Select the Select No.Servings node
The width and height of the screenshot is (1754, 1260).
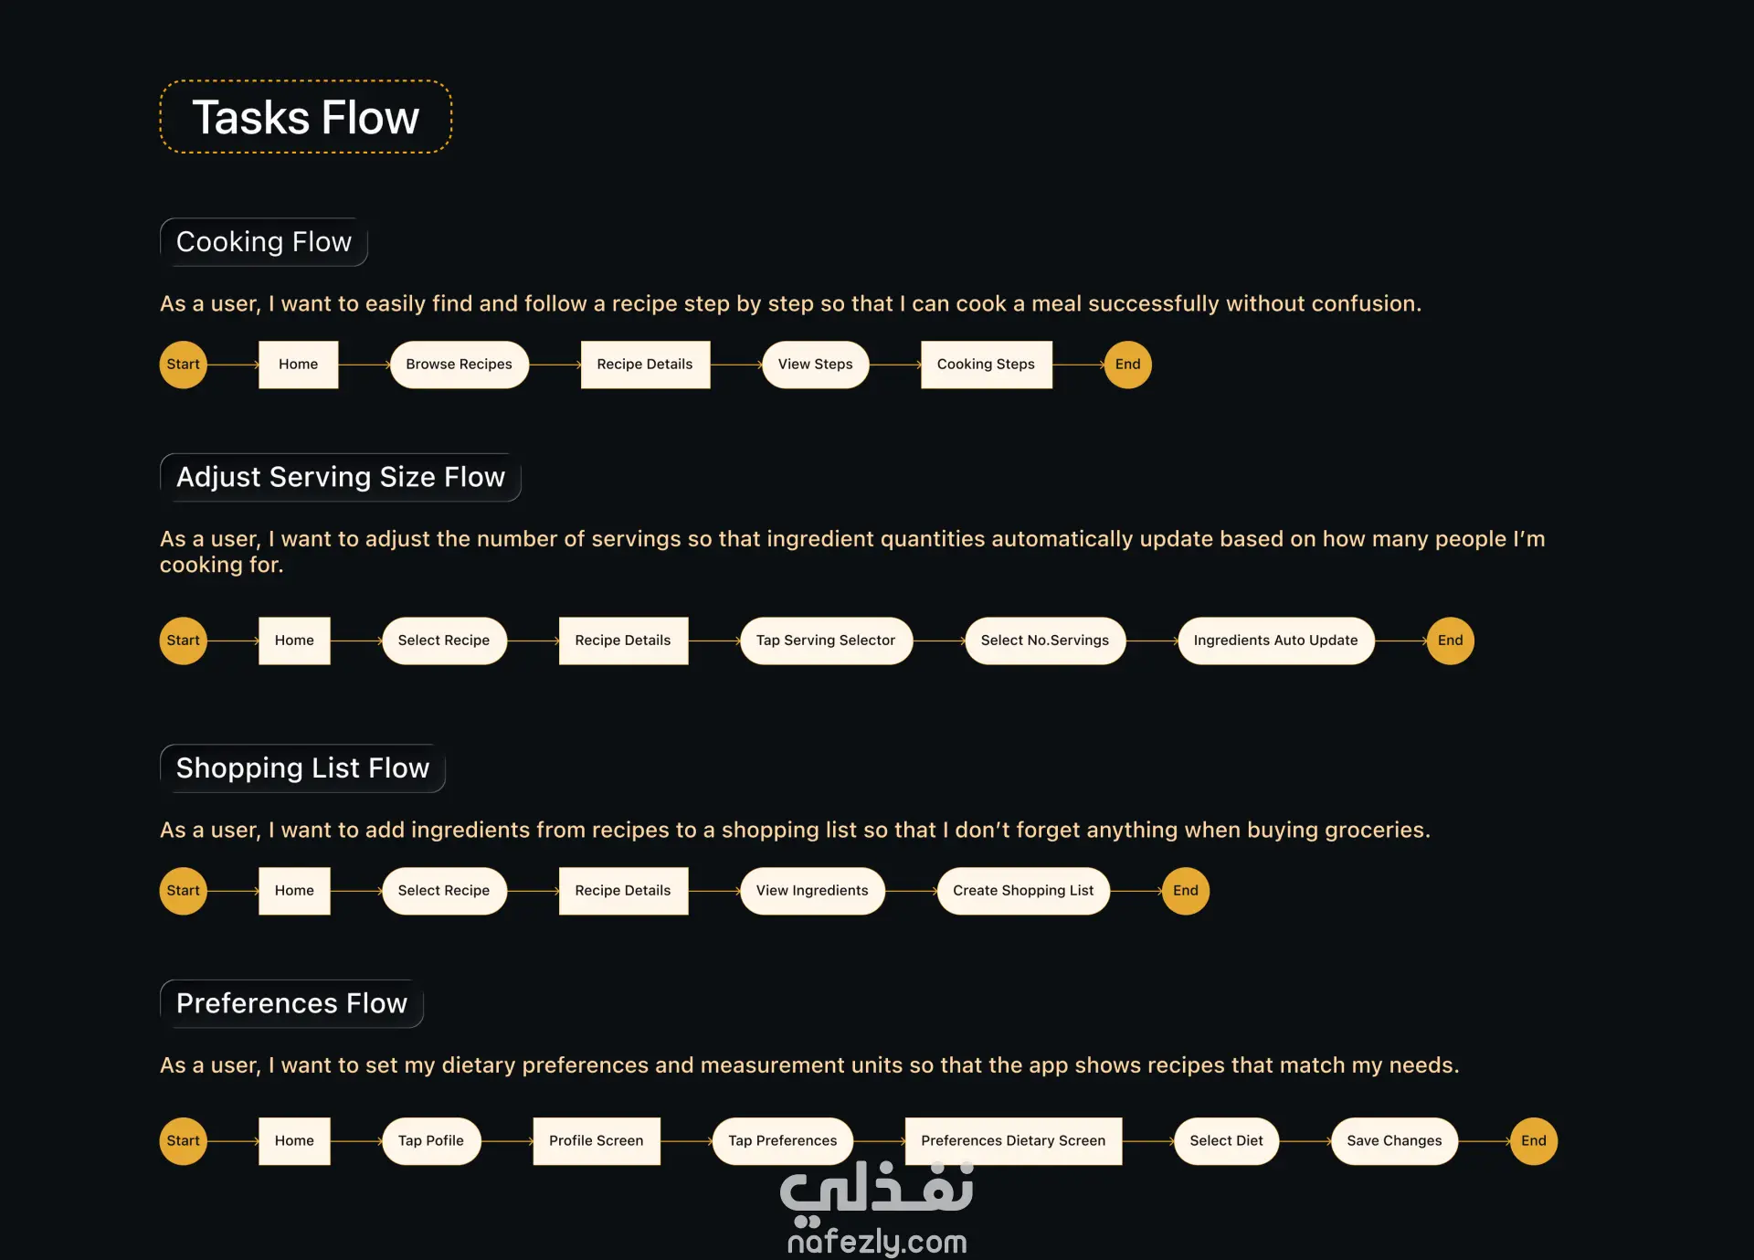[1045, 641]
